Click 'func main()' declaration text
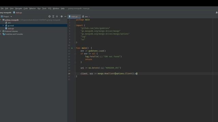The image size is (218, 122). pos(82,48)
